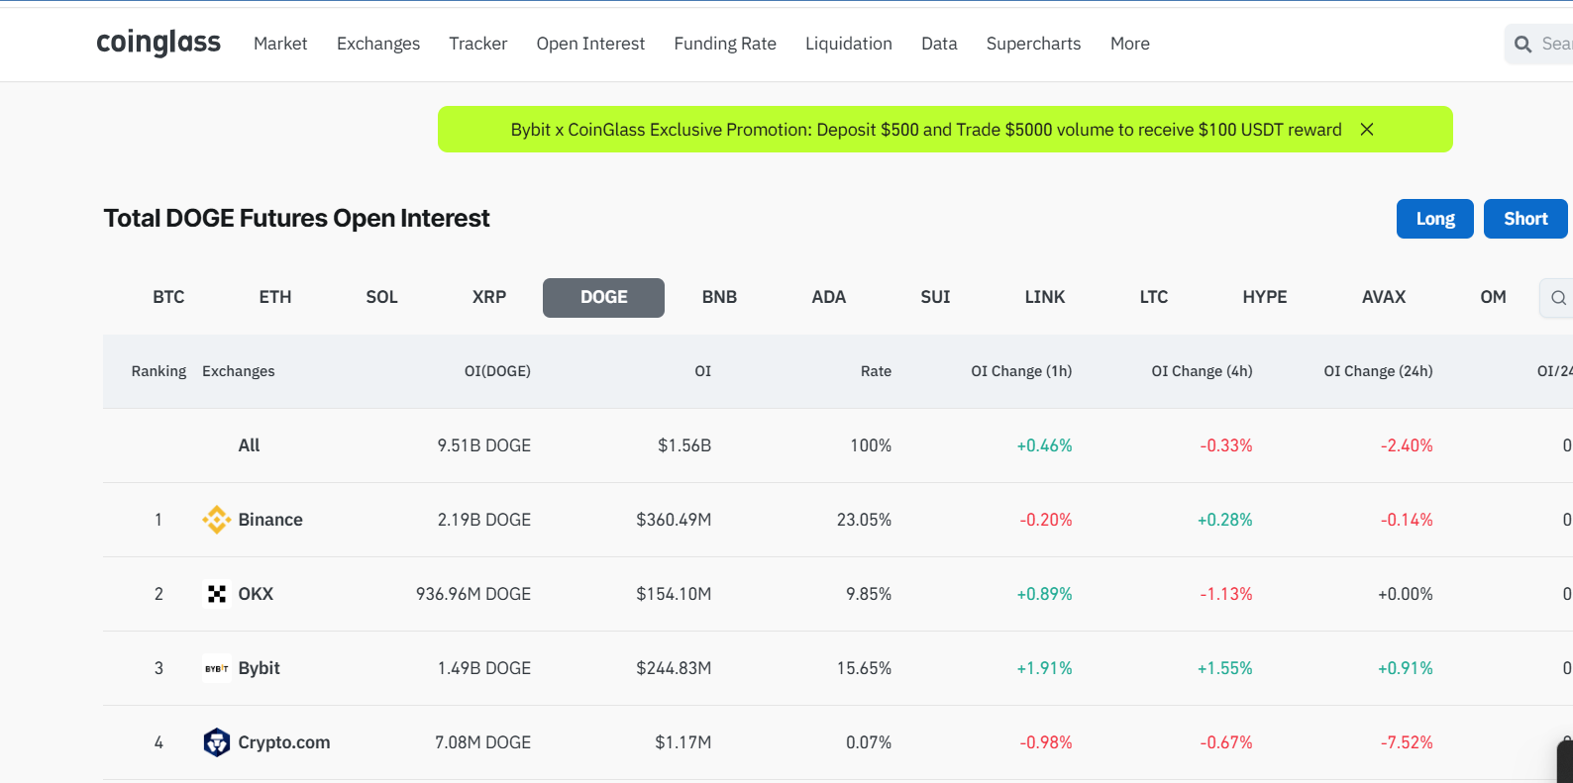
Task: Click Binance's $360.49M OI value
Action: (x=674, y=520)
